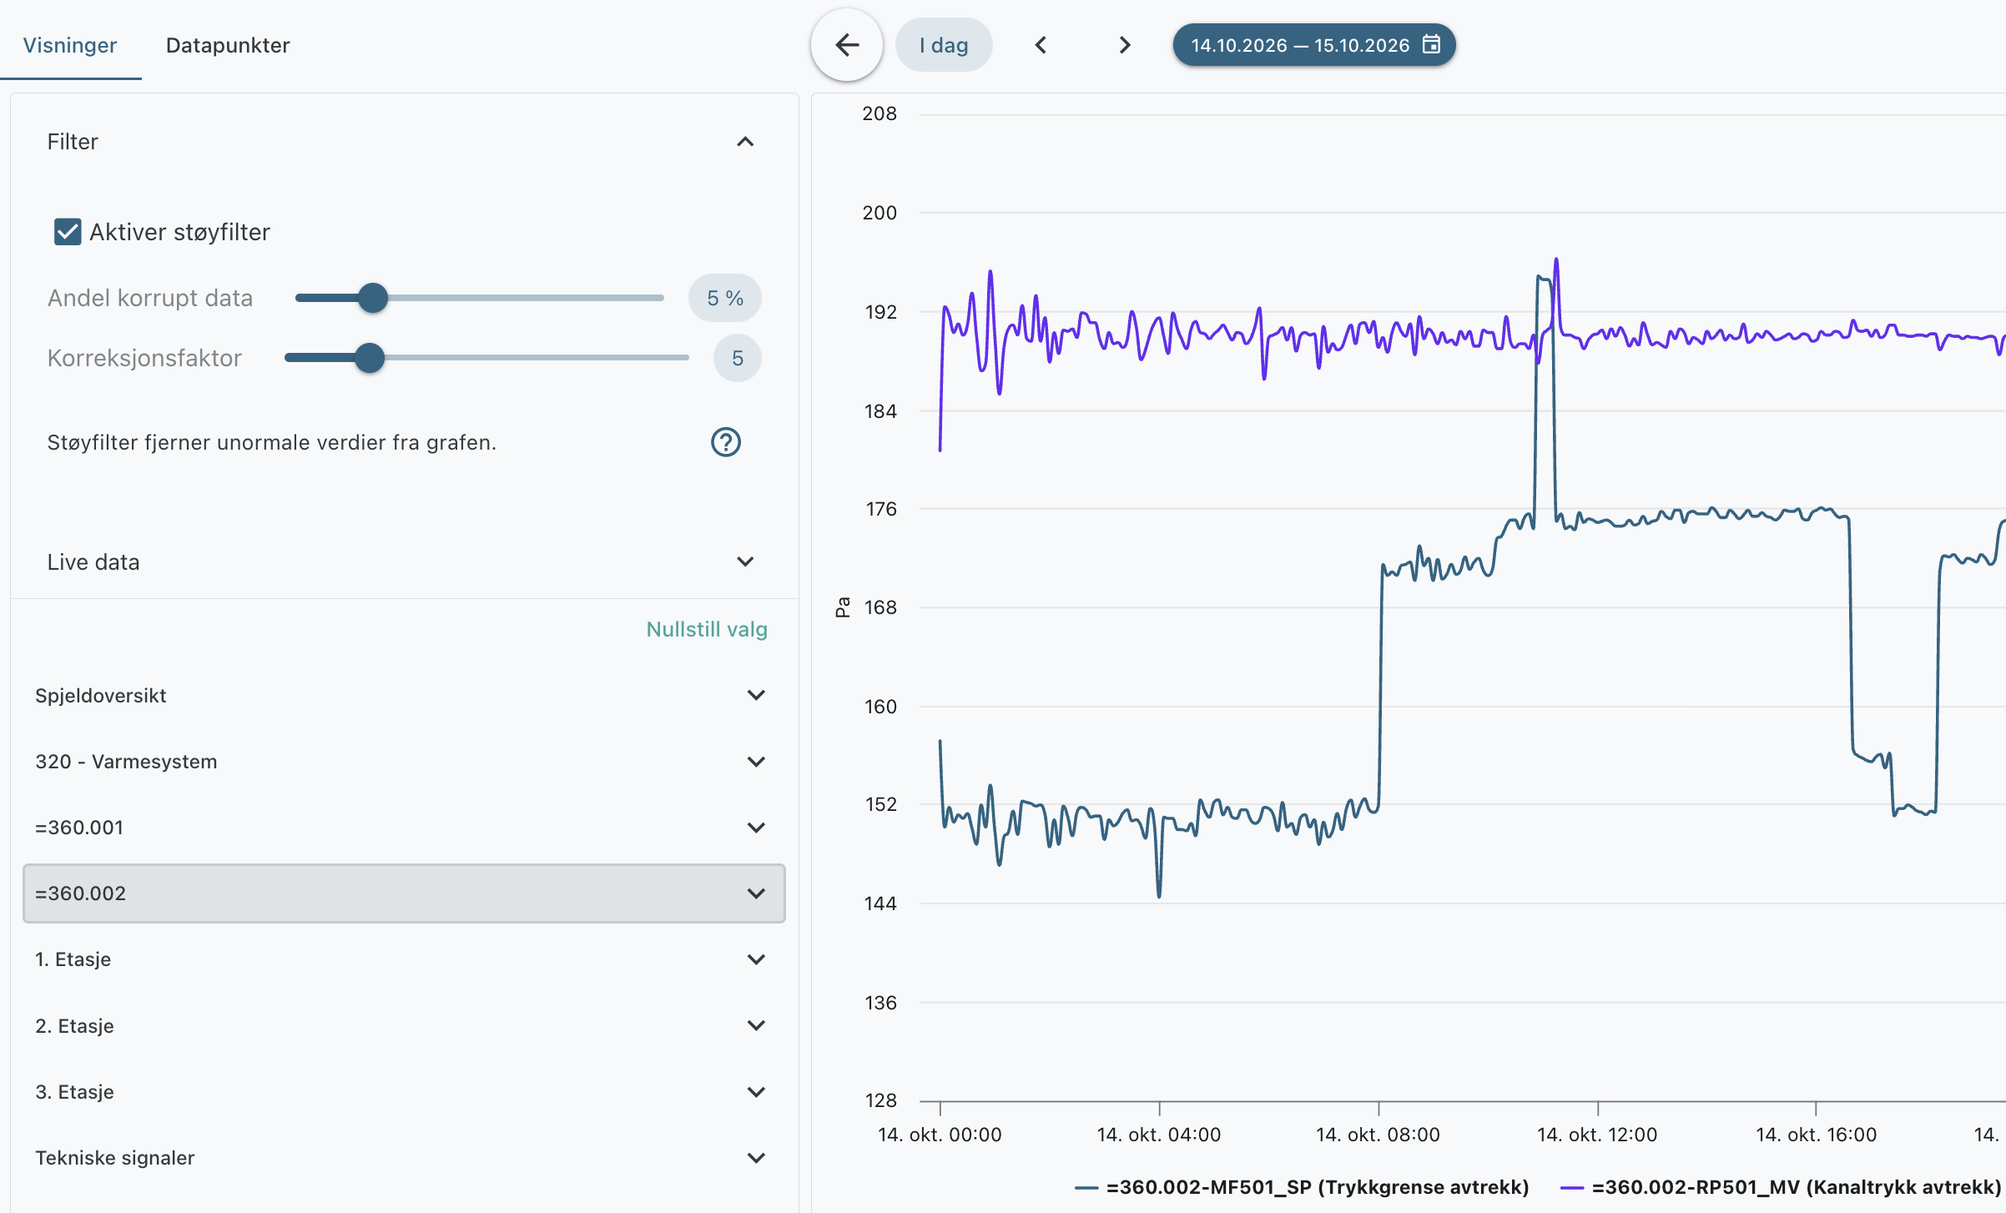Expand 320 - Varmesystem item
The width and height of the screenshot is (2006, 1213).
[404, 762]
